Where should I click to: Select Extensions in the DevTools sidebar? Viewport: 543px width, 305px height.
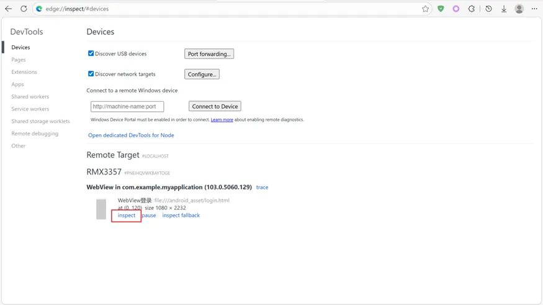coord(24,71)
